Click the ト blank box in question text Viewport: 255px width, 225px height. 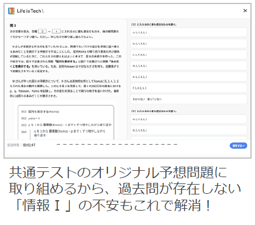tap(56, 31)
